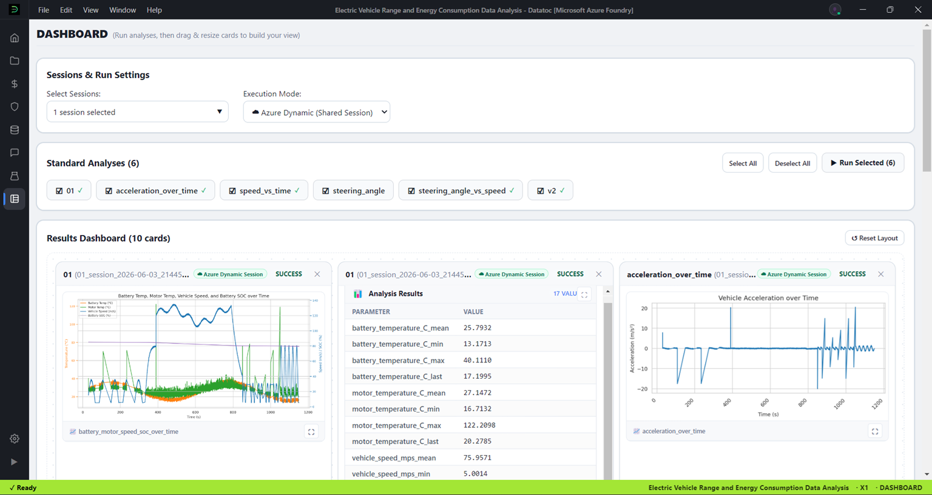Expand the acceleration_over_time chart fullscreen
The width and height of the screenshot is (932, 495).
[x=875, y=431]
